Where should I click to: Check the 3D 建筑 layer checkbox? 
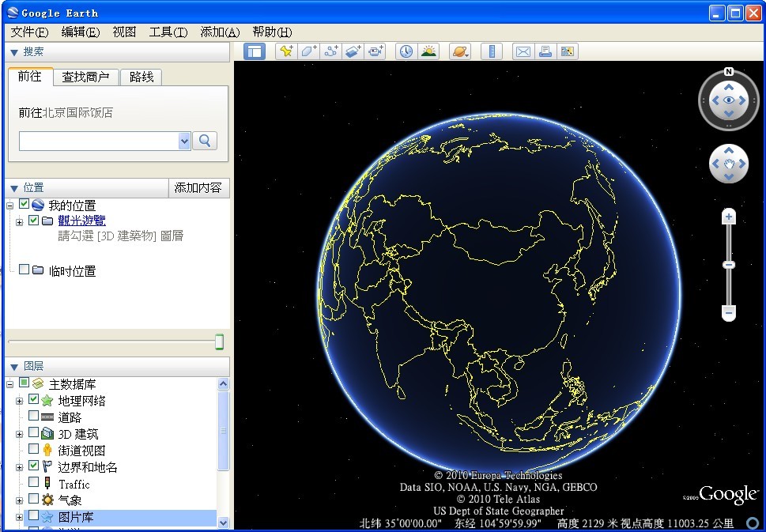point(33,432)
